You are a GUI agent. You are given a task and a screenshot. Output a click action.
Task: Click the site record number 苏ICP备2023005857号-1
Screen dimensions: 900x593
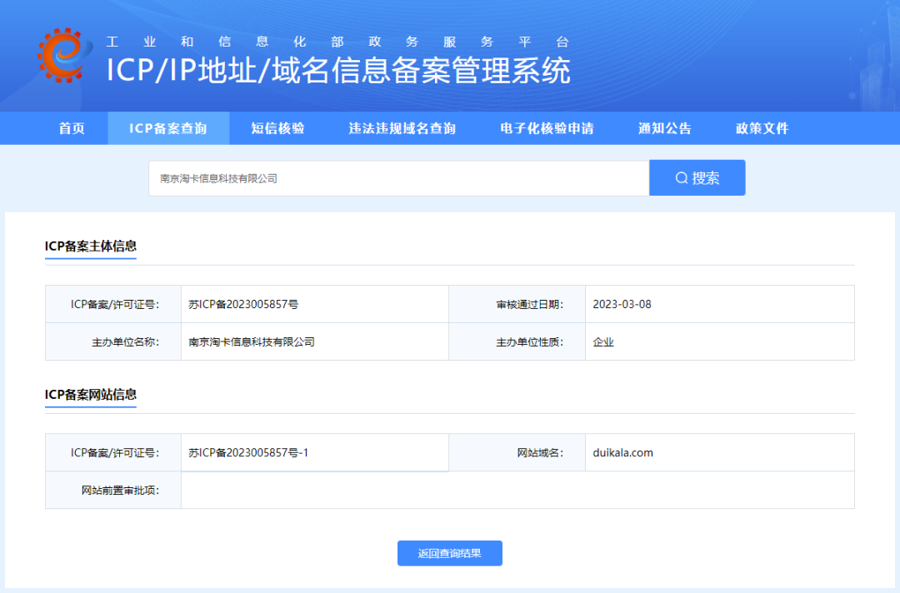248,452
